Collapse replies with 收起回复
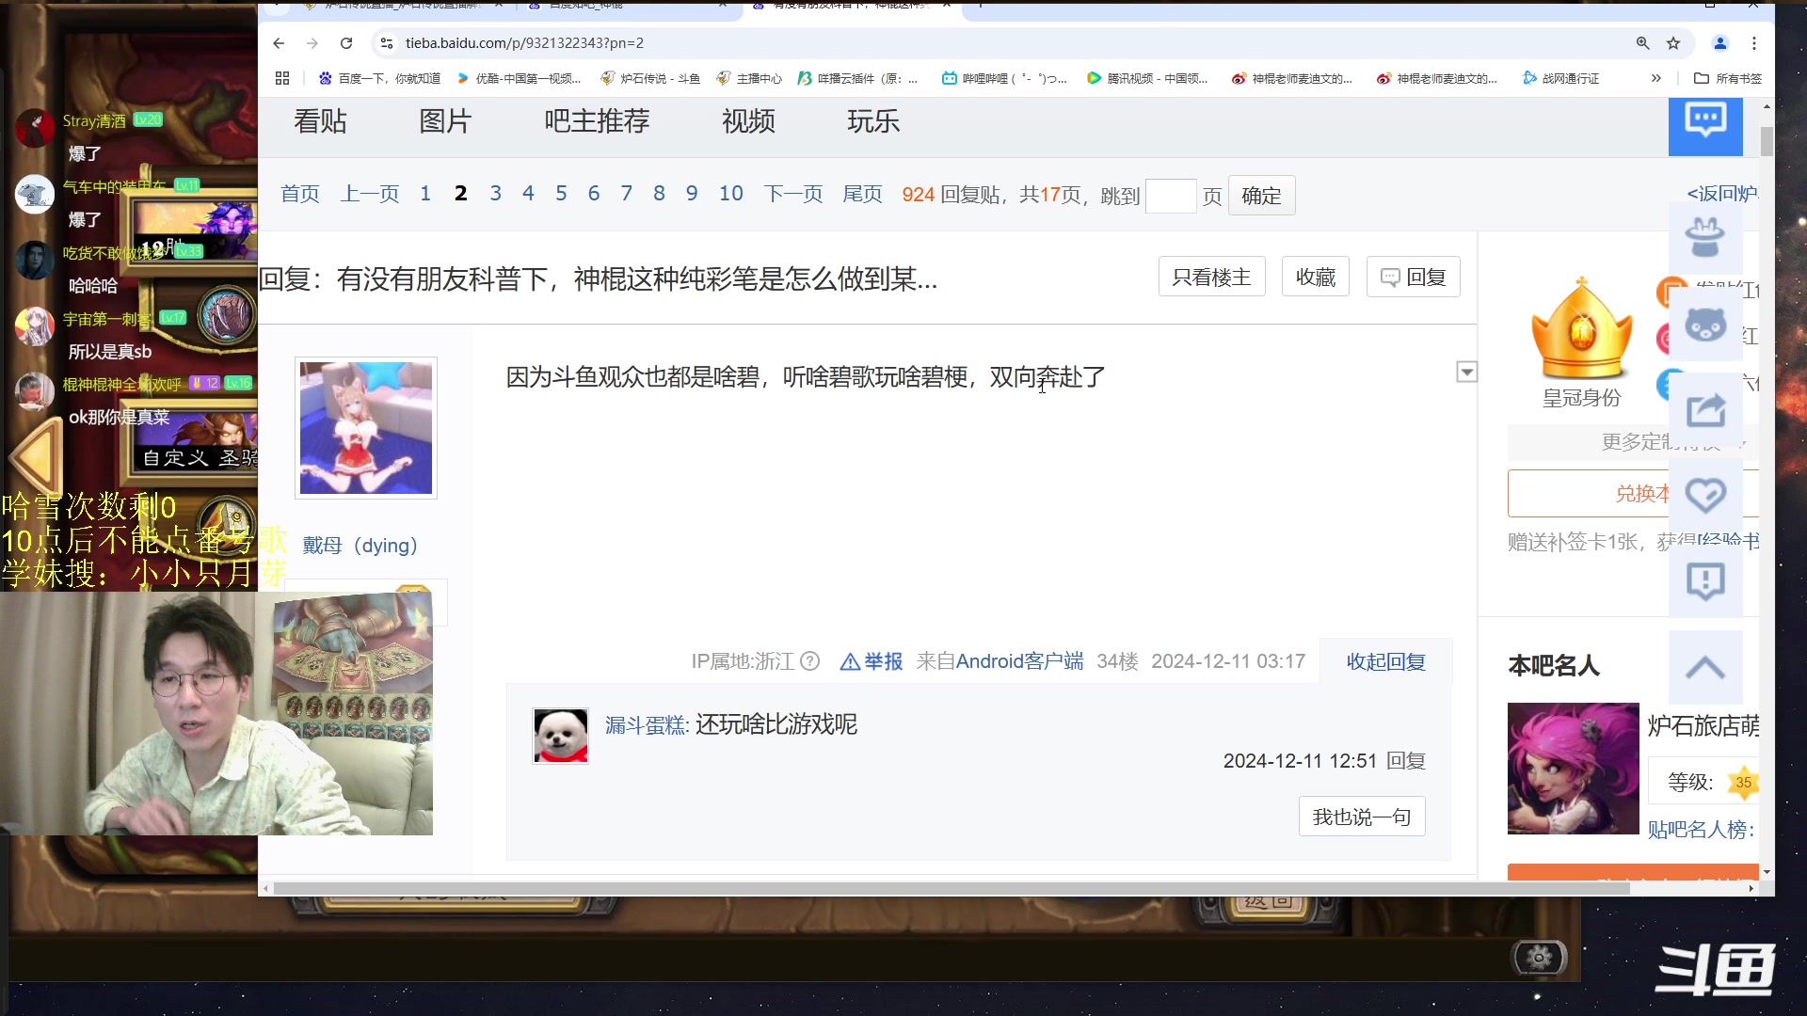 pyautogui.click(x=1385, y=661)
